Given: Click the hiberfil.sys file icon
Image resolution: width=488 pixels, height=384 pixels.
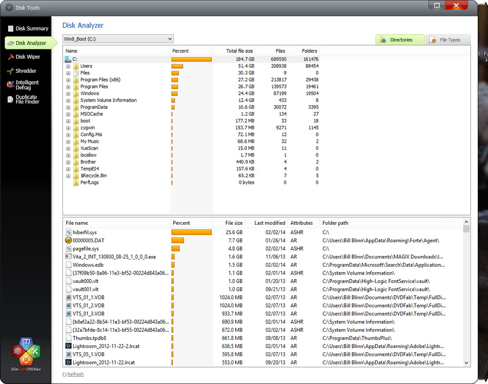Looking at the screenshot, I should [x=68, y=232].
